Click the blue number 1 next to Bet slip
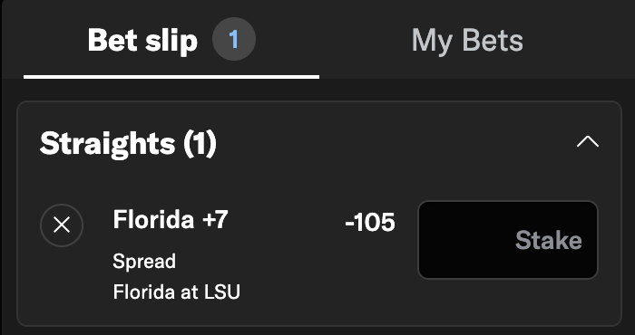The width and height of the screenshot is (635, 335). point(234,40)
